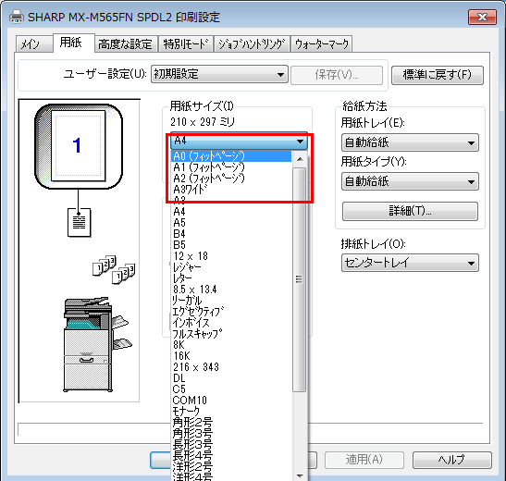Click the paper list scroll-up arrow

(300, 159)
